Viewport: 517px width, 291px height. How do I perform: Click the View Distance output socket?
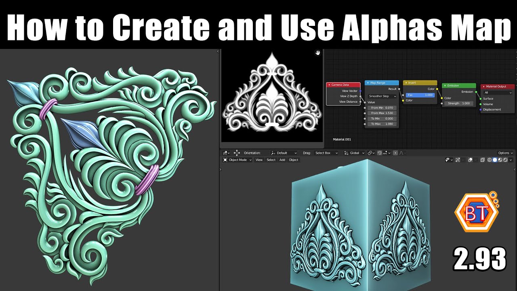point(360,102)
